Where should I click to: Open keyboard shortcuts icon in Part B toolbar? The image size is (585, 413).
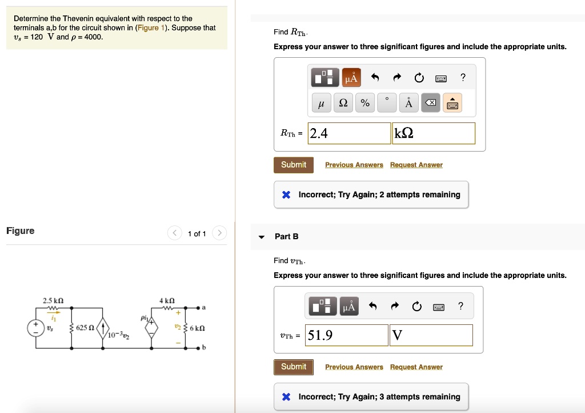438,306
